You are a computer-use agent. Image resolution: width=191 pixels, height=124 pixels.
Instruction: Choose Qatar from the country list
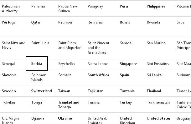pyautogui.click(x=36, y=22)
